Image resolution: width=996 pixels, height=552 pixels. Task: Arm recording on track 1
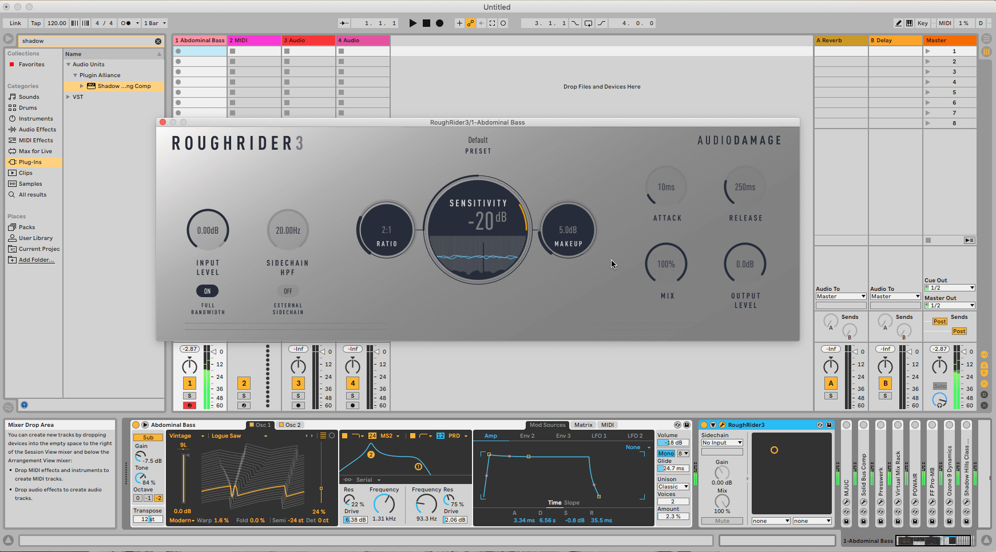189,406
